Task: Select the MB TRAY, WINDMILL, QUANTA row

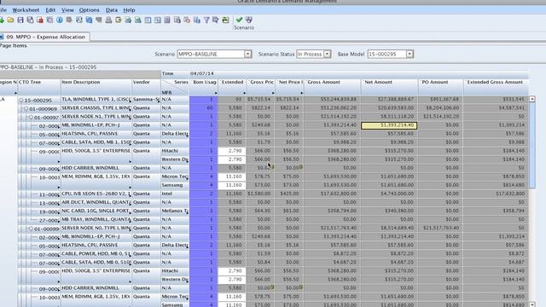Action: click(96, 219)
